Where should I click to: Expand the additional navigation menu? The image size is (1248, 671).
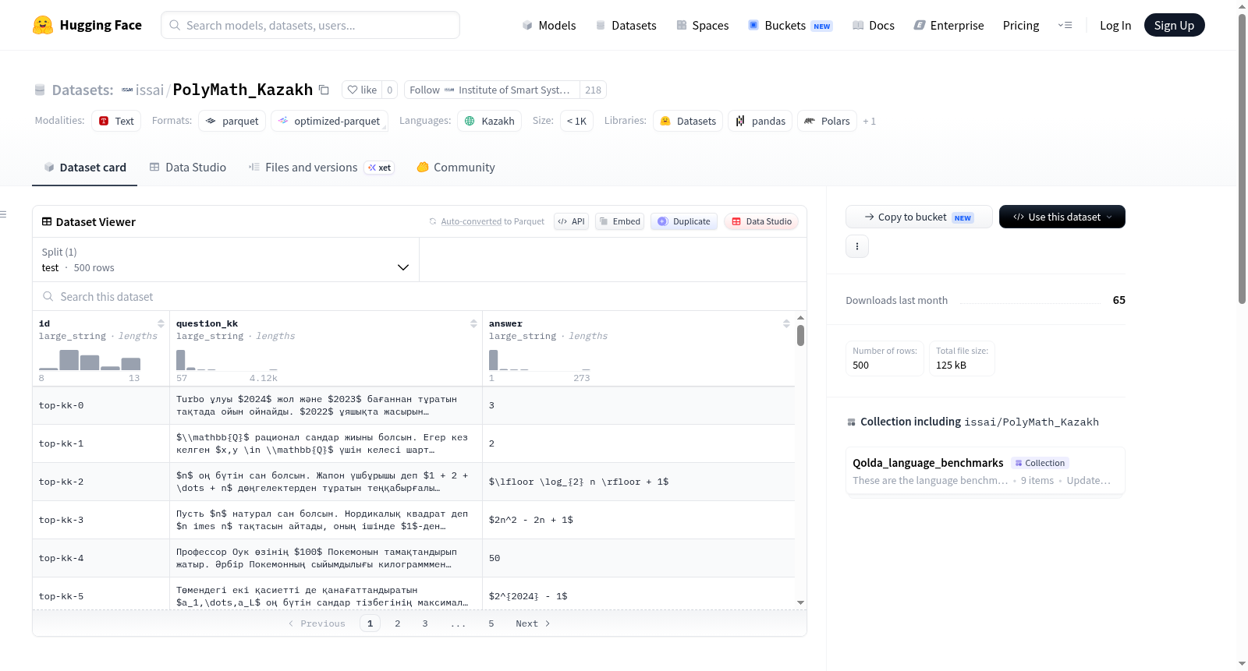1065,25
